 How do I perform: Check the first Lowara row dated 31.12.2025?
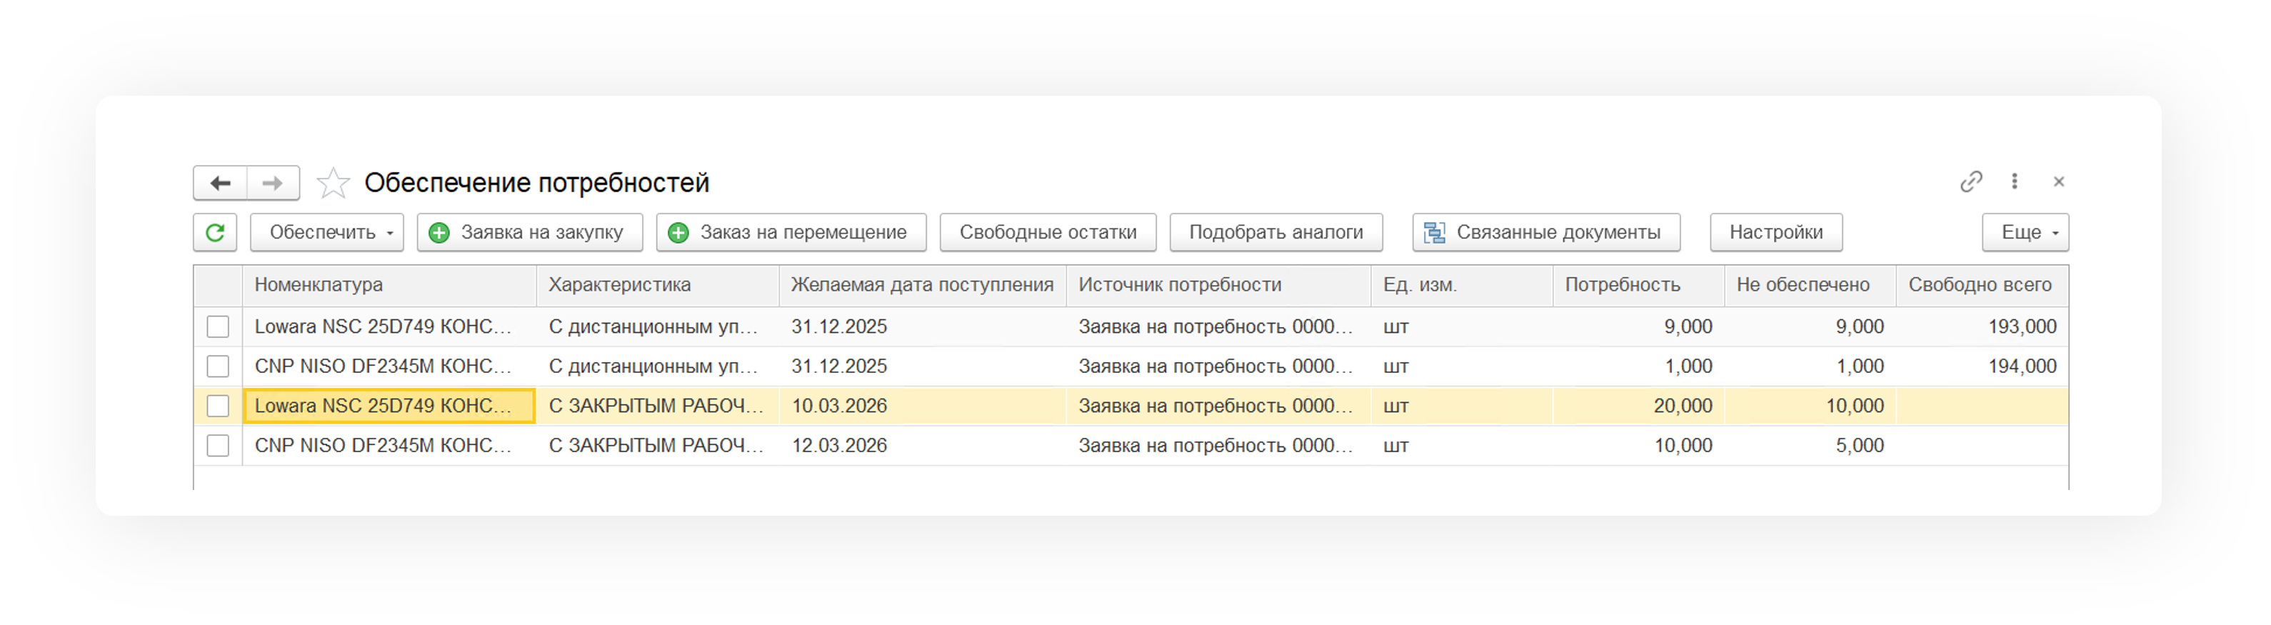[218, 327]
